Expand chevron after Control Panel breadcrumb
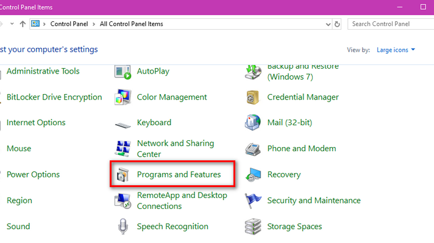 (94, 24)
